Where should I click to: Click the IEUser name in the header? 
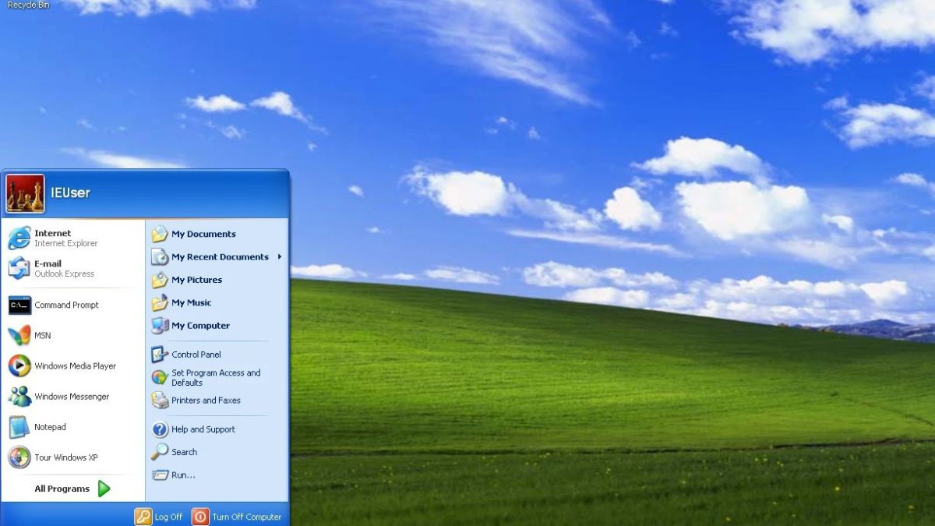(x=70, y=192)
